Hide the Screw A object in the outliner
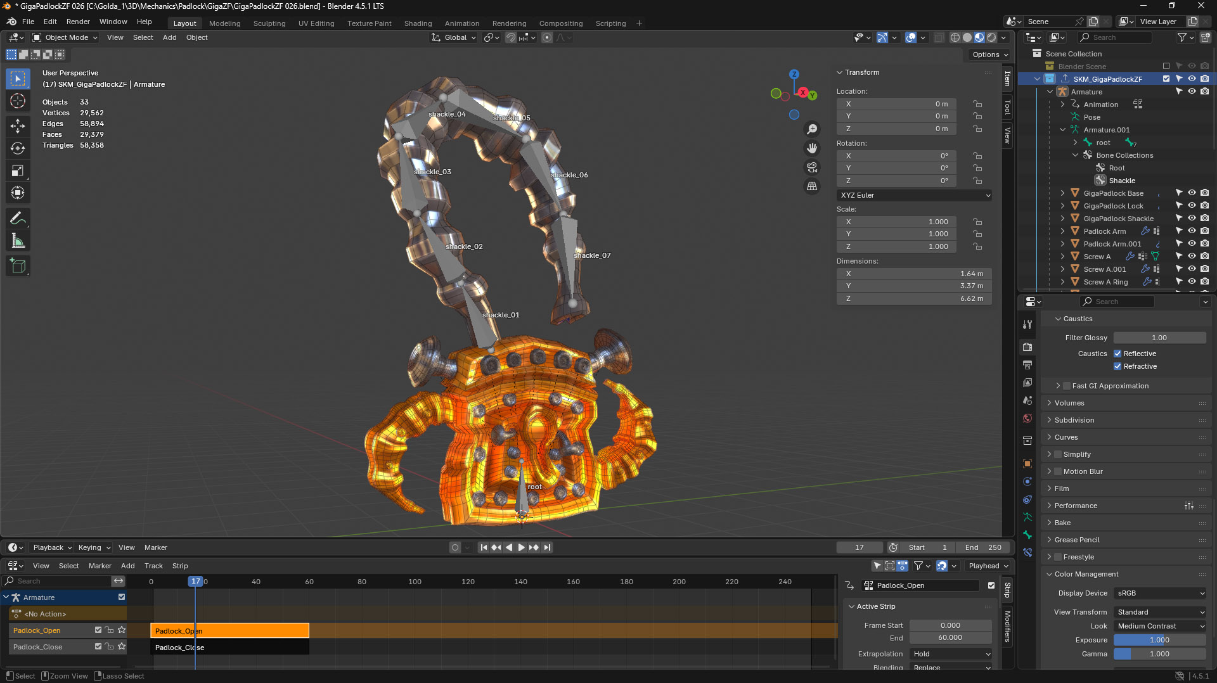 [1192, 256]
